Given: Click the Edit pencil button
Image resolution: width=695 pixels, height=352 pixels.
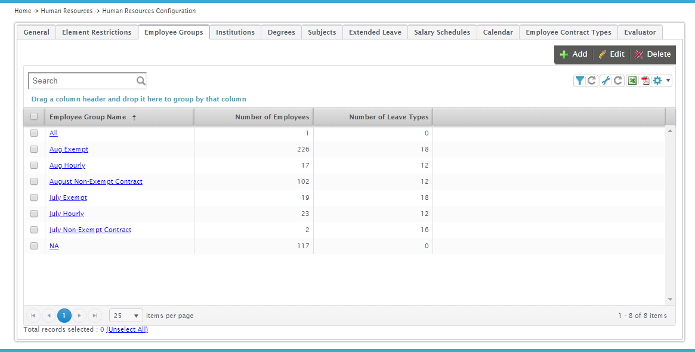Looking at the screenshot, I should pyautogui.click(x=611, y=54).
